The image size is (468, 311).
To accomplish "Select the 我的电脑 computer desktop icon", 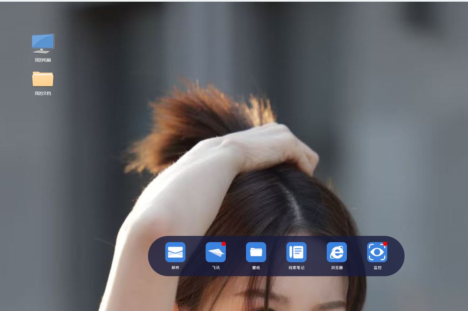I will 43,44.
